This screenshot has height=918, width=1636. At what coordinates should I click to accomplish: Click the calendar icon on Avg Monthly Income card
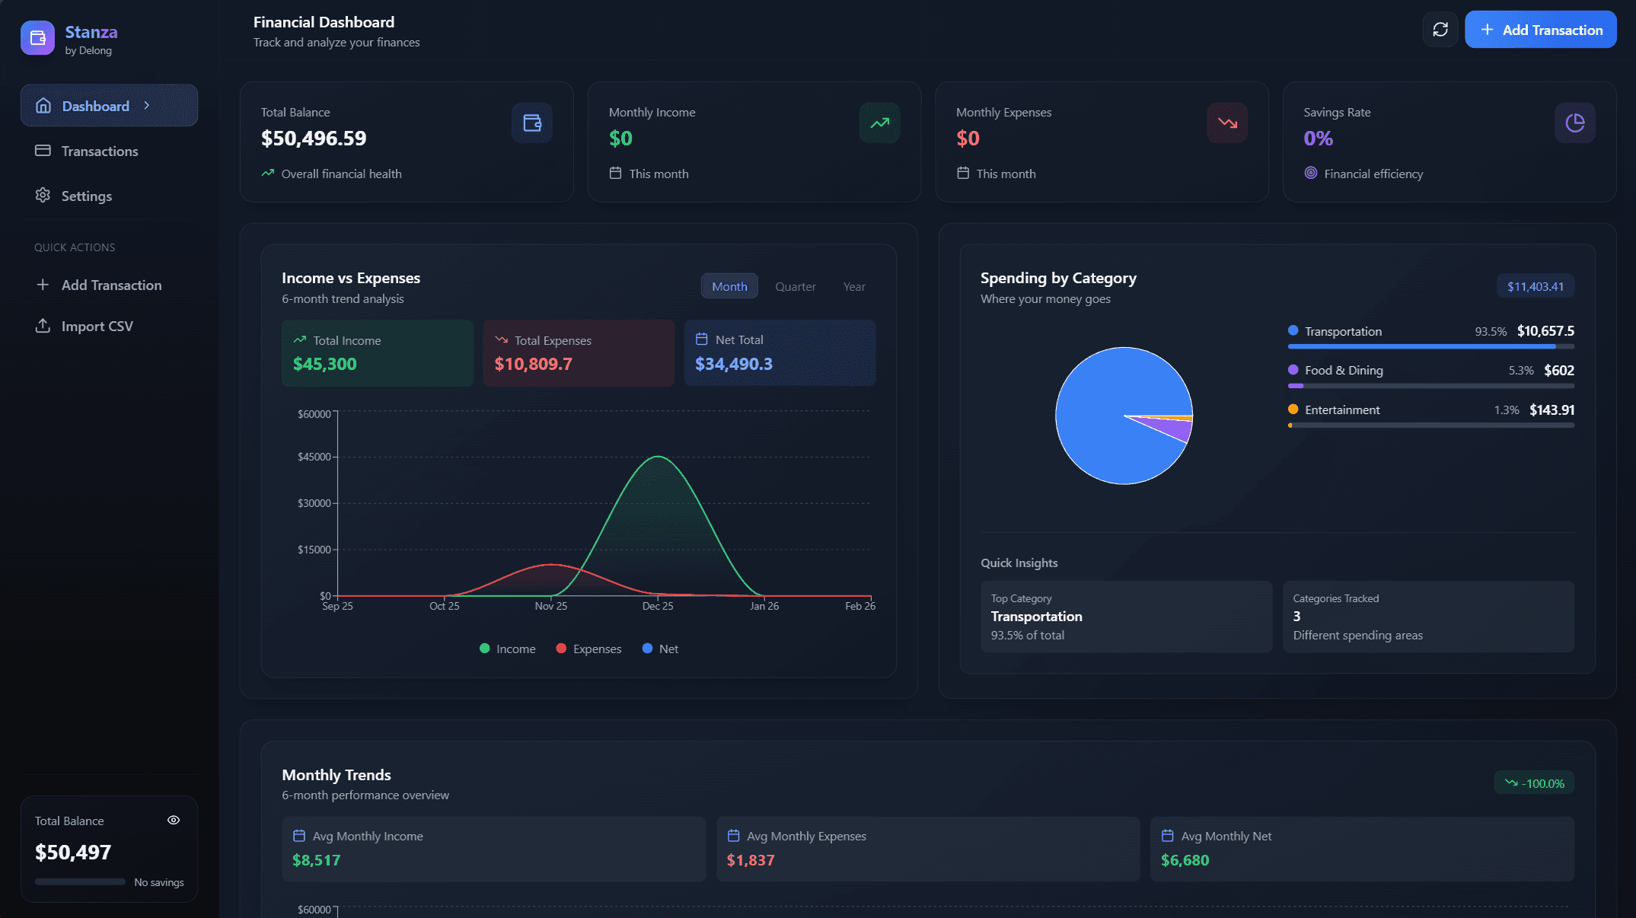click(299, 835)
